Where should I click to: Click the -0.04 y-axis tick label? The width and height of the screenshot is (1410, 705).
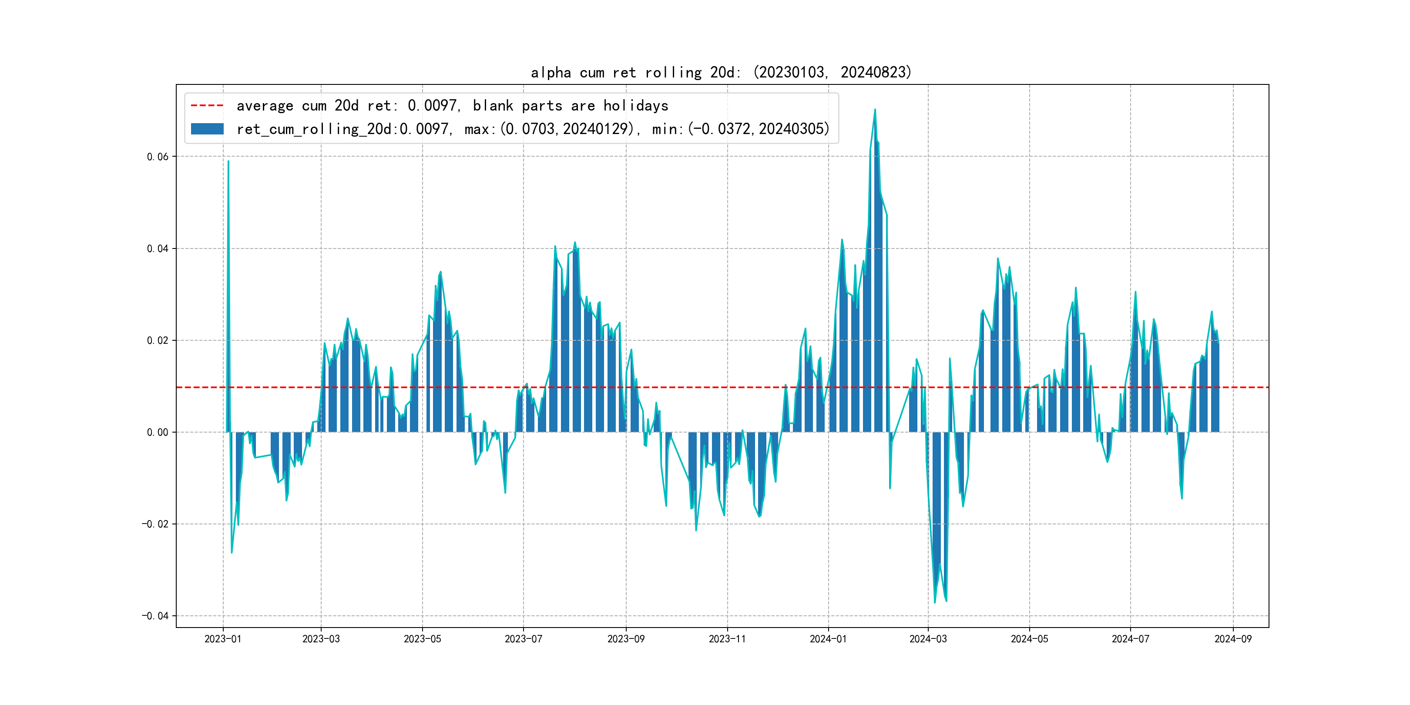point(155,616)
